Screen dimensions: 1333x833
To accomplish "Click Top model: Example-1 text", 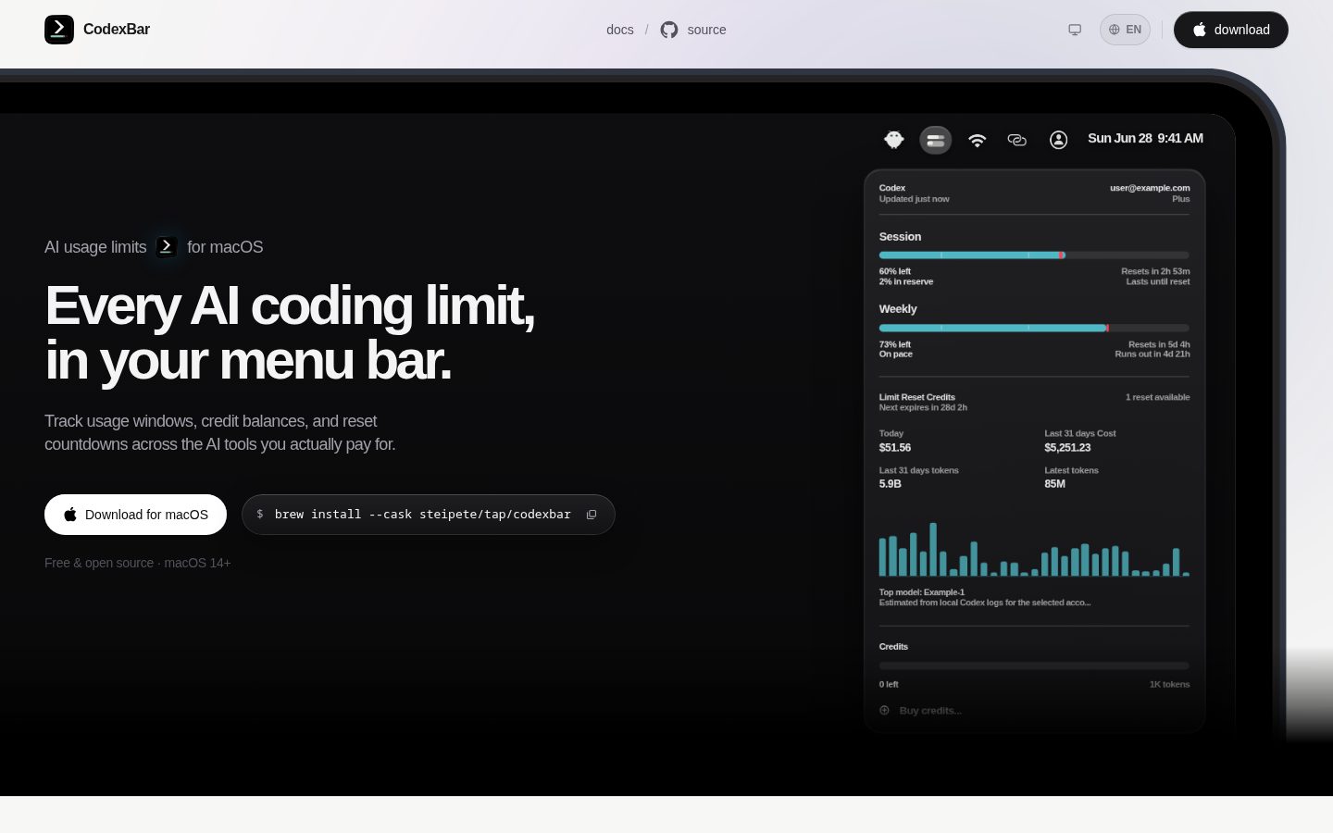I will point(922,592).
